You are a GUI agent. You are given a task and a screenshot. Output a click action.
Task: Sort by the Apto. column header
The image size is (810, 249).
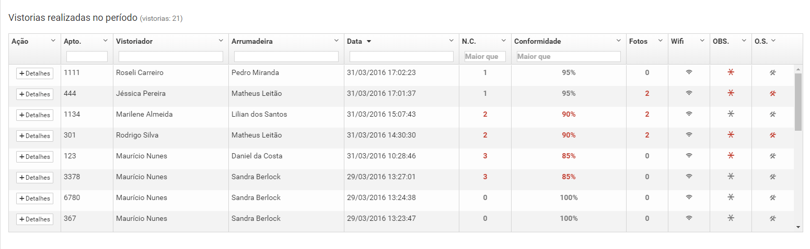pos(72,41)
